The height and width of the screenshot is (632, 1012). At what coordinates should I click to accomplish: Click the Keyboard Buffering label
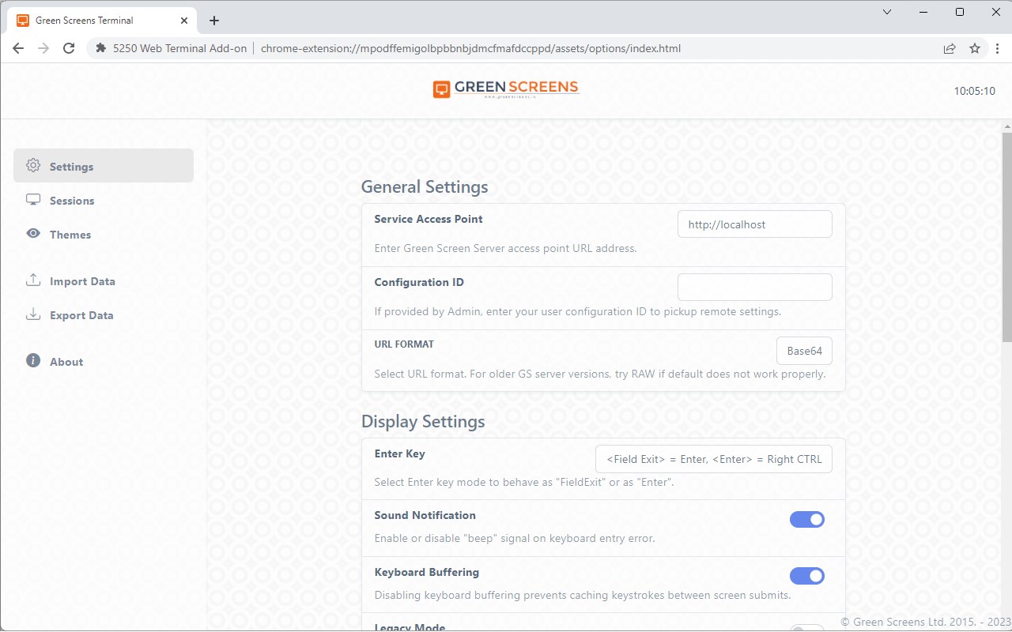[426, 572]
